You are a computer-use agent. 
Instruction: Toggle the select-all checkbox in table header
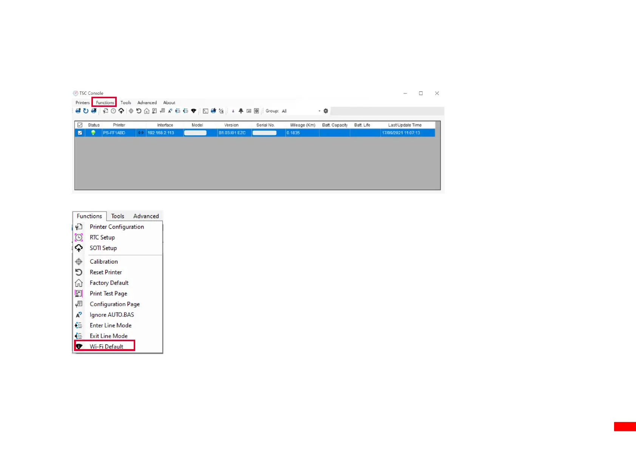80,125
